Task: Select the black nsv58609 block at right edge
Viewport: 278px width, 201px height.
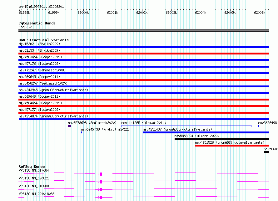Action: pos(266,152)
